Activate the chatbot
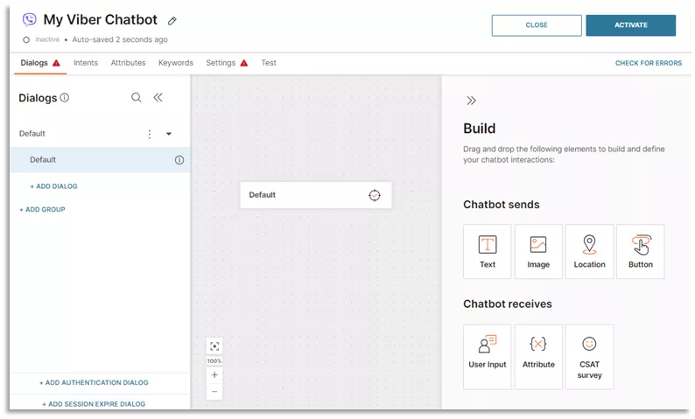 point(631,25)
